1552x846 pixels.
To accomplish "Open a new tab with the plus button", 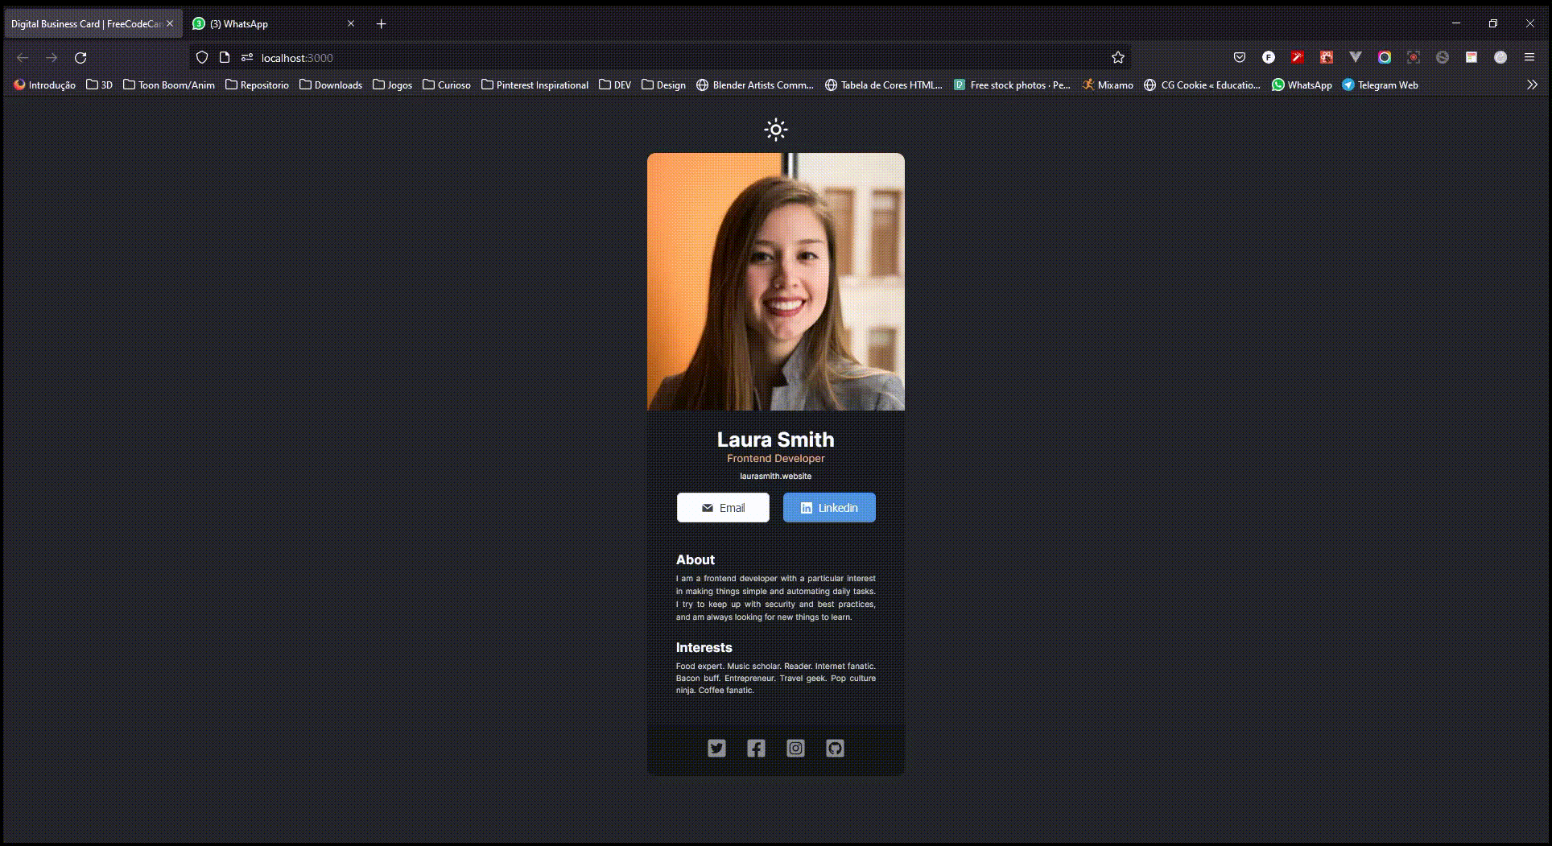I will 382,24.
